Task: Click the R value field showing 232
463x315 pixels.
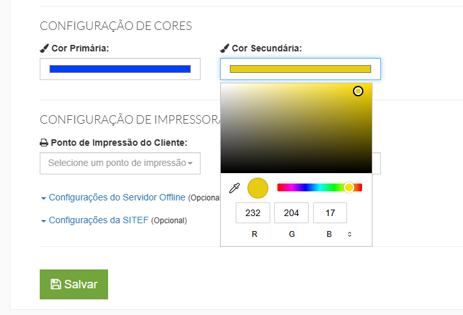Action: coord(253,213)
